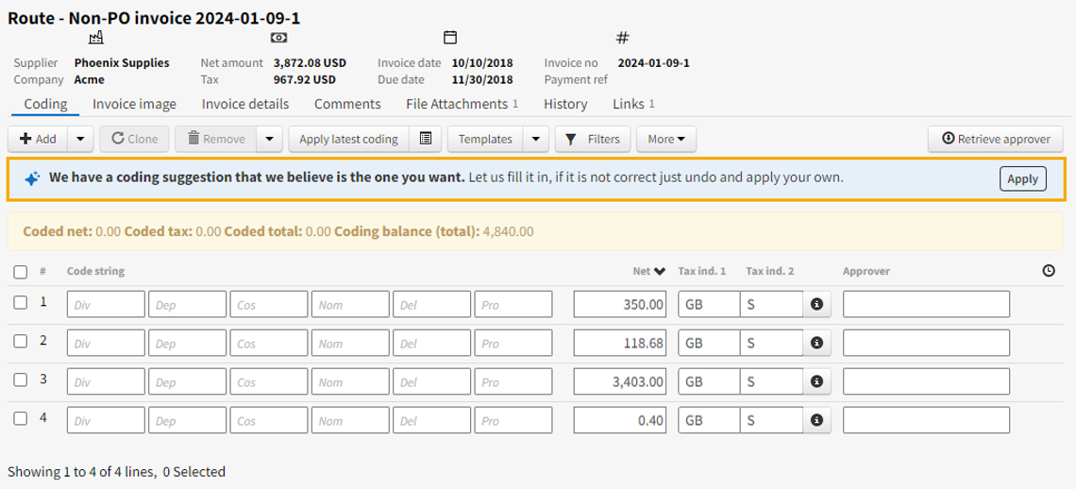Click the invoice number 2024-01-09-1 value

click(654, 63)
